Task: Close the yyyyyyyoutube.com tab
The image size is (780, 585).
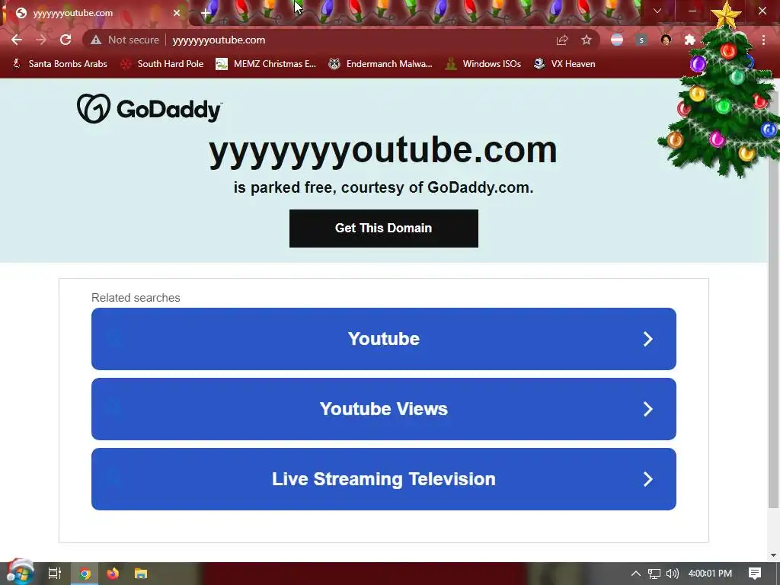Action: coord(177,13)
